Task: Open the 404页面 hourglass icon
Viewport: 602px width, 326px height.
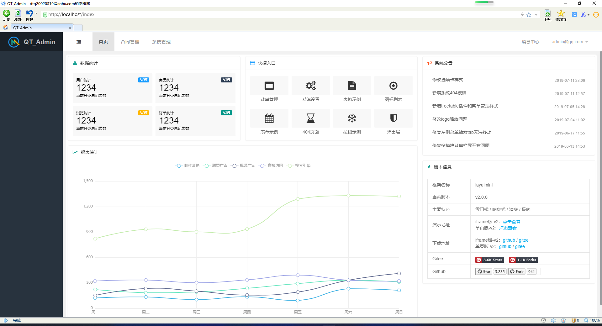Action: click(310, 118)
